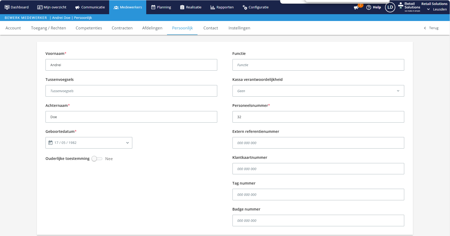Open the Account tab

pos(13,28)
